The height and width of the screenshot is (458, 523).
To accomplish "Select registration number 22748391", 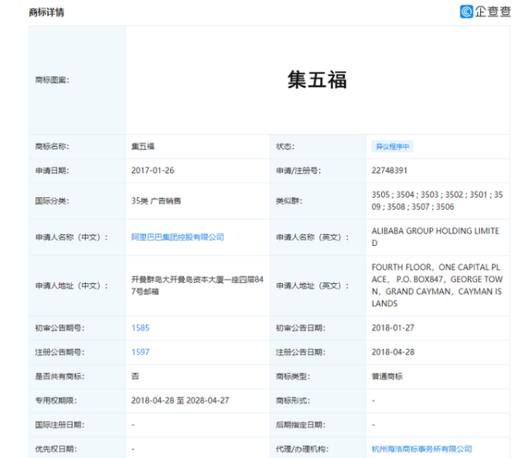I will point(389,171).
